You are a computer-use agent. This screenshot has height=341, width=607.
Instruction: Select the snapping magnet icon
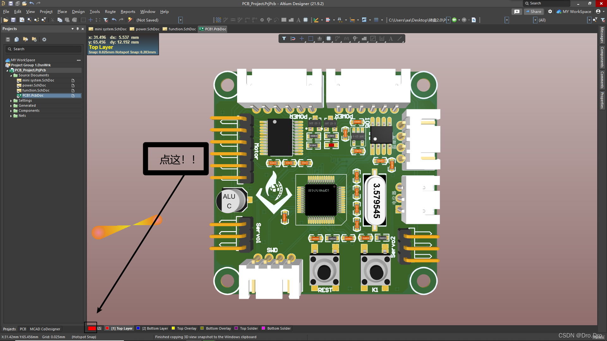click(293, 39)
